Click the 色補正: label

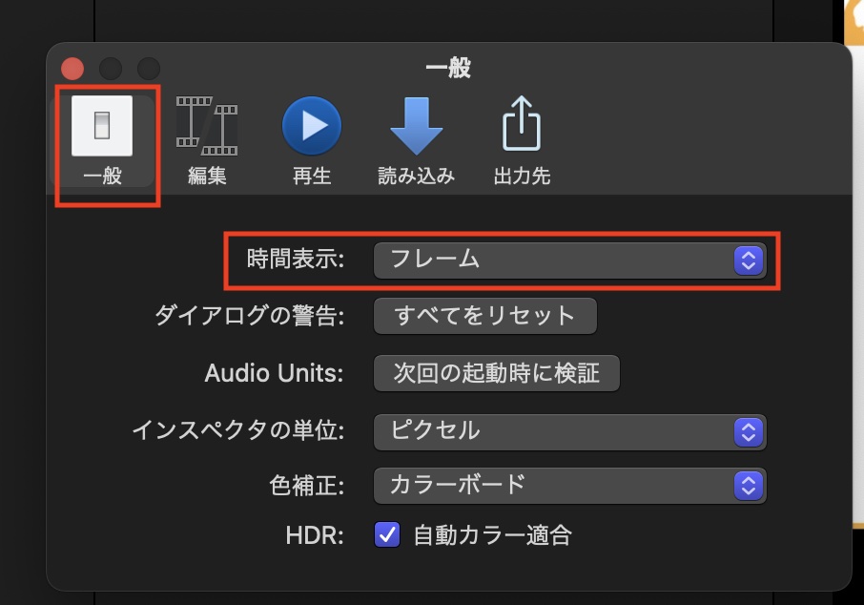[307, 486]
